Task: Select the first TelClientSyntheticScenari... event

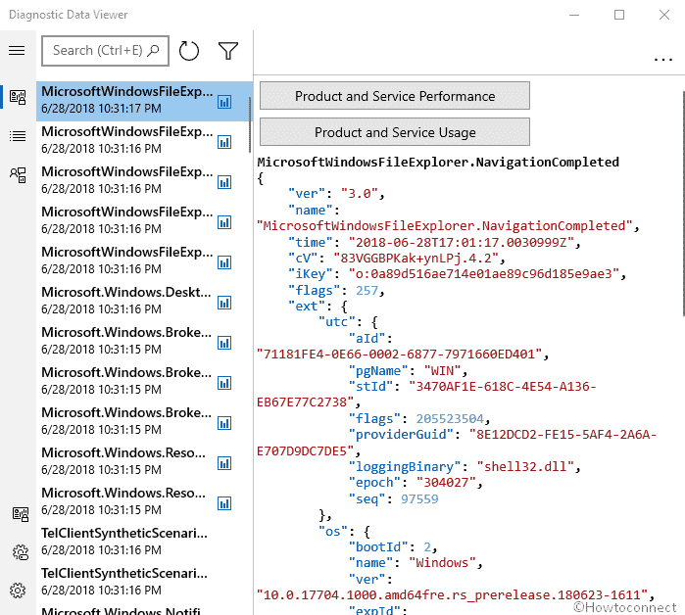Action: coord(126,543)
